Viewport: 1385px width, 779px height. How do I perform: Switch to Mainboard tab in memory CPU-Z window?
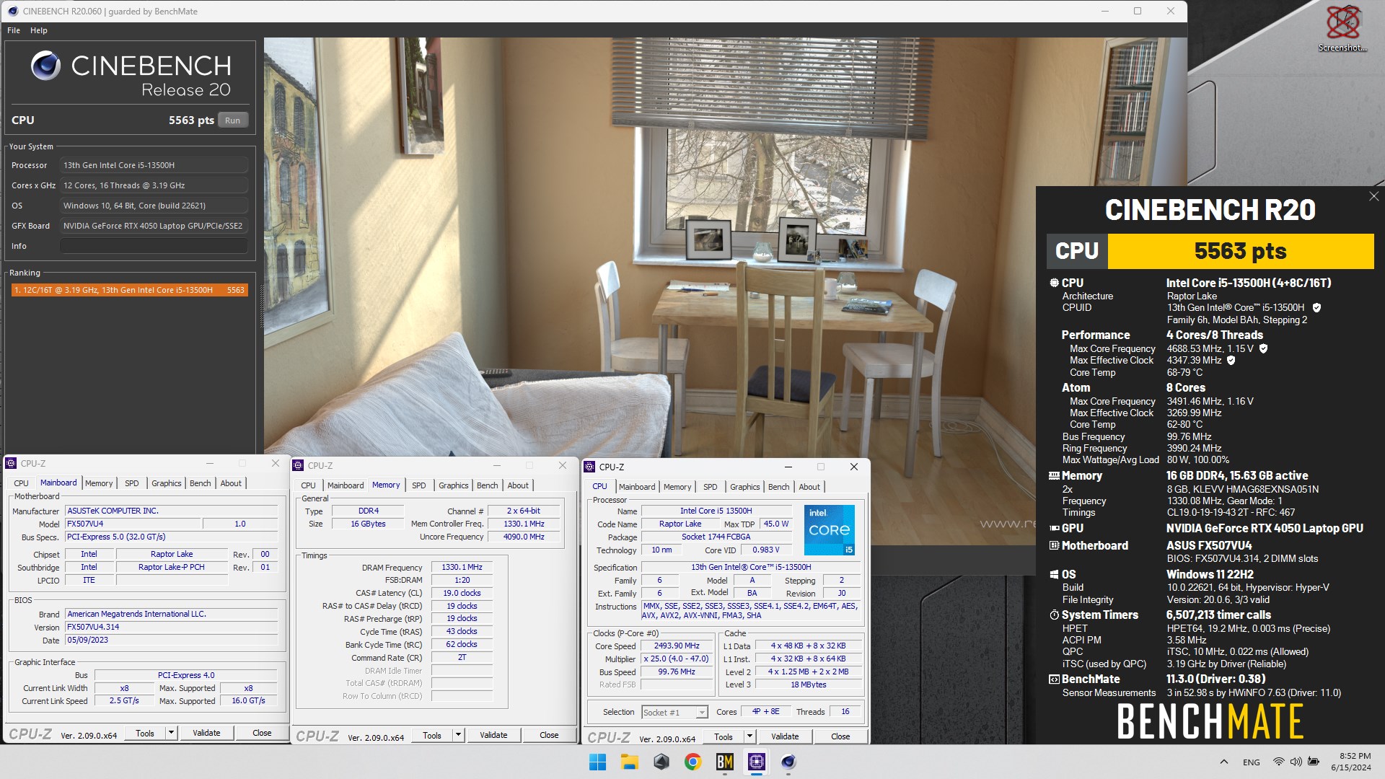[x=346, y=485]
